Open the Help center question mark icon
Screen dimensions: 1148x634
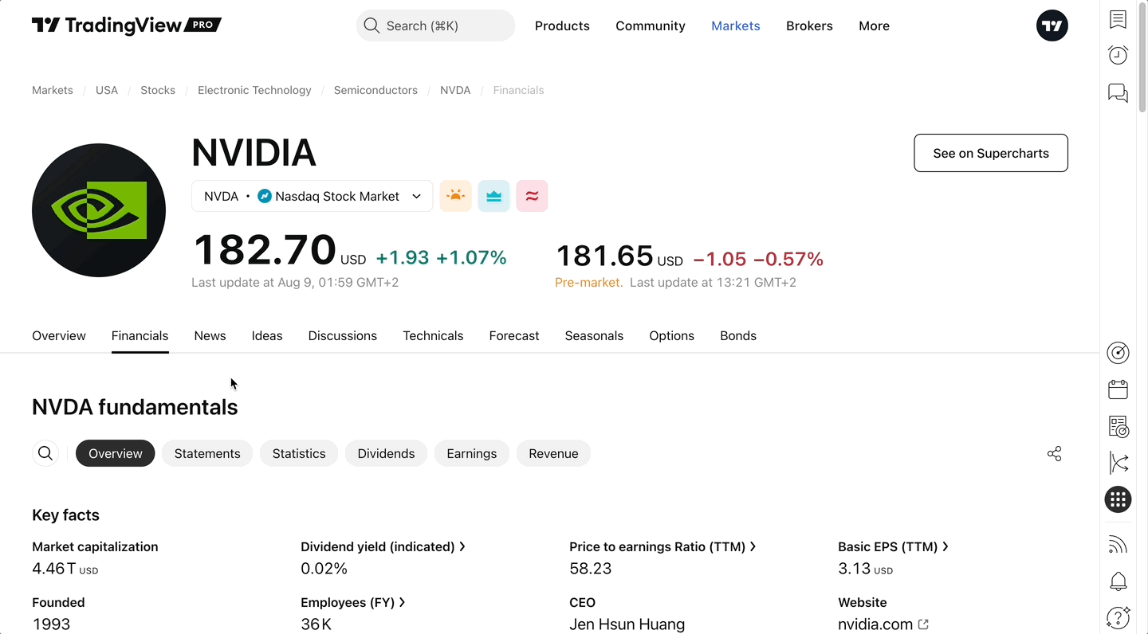pos(1118,617)
